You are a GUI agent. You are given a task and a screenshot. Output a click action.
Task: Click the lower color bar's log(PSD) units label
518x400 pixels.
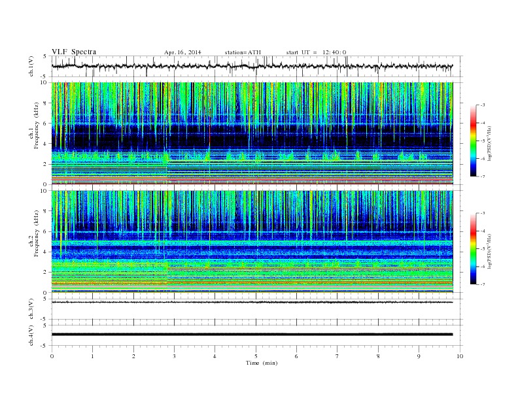[x=490, y=251]
